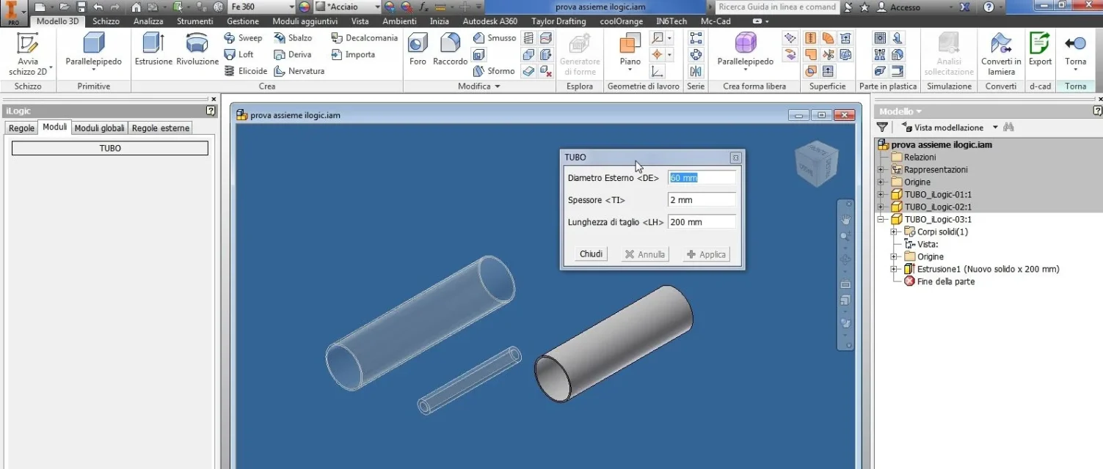Open the Gestione ribbon tab

click(242, 21)
